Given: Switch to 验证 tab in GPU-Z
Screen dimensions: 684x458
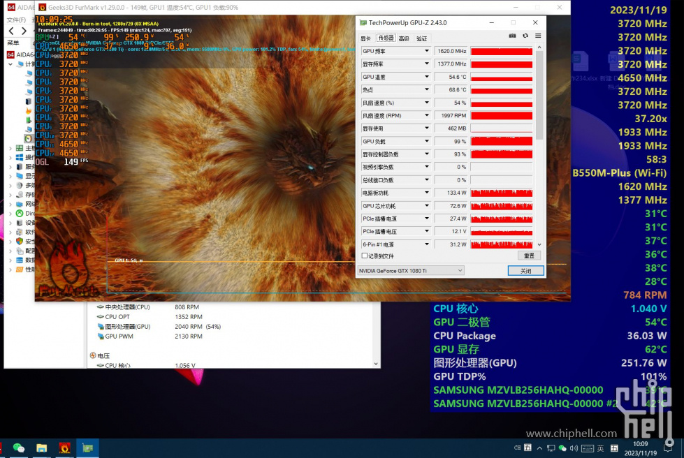Looking at the screenshot, I should pyautogui.click(x=422, y=38).
